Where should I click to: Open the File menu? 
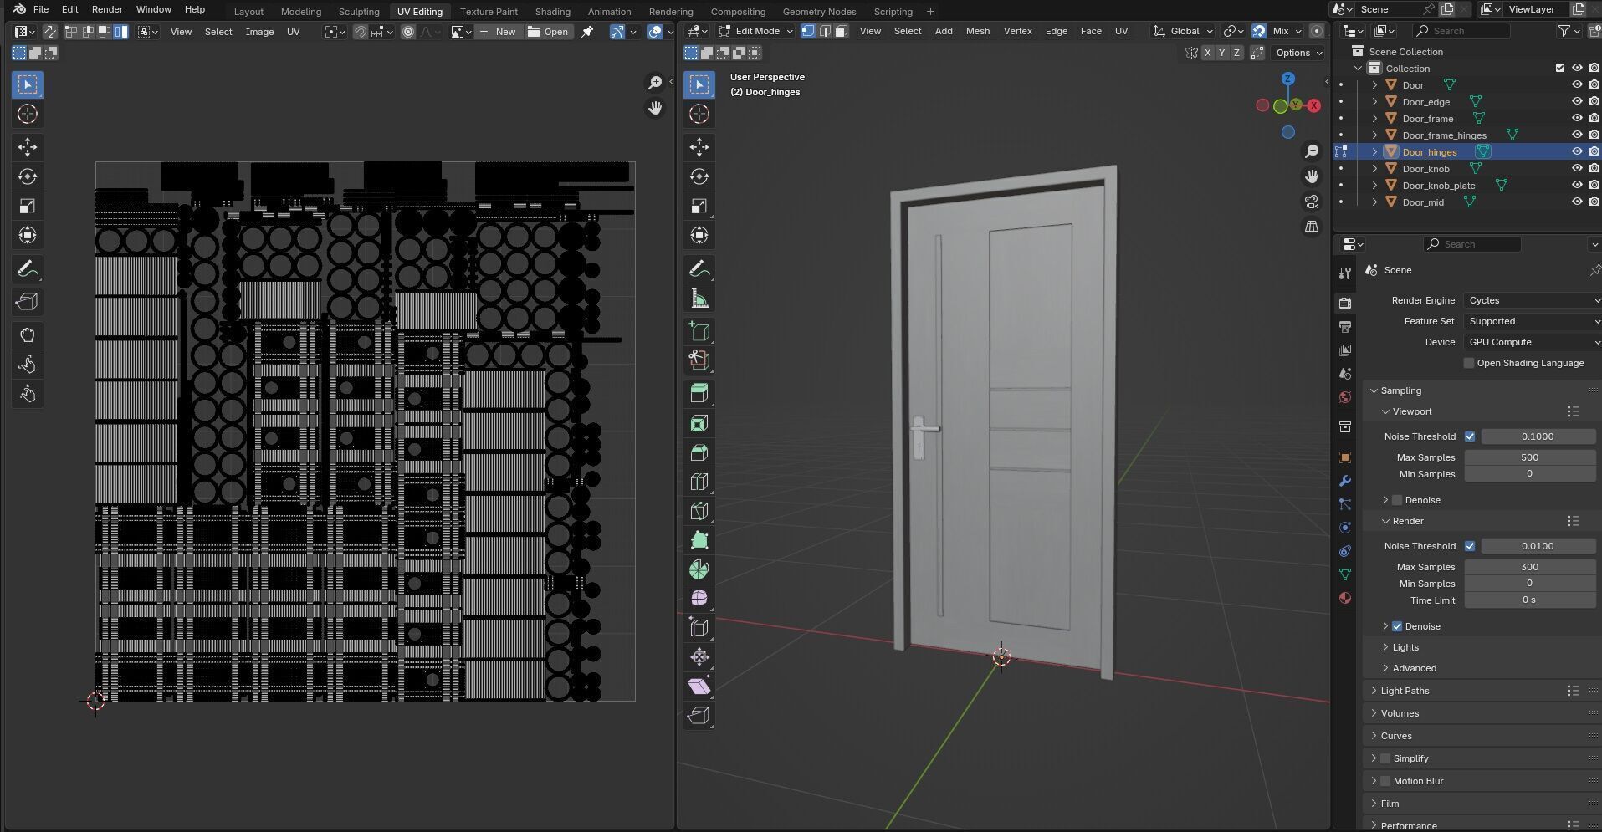pyautogui.click(x=40, y=9)
